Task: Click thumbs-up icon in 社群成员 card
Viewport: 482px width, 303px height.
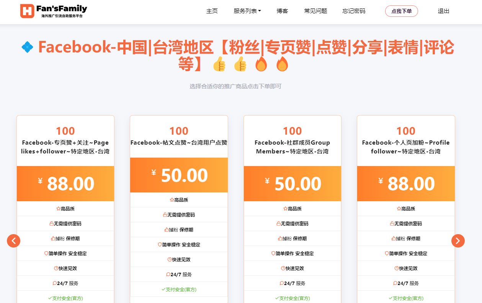Action: pos(280,238)
